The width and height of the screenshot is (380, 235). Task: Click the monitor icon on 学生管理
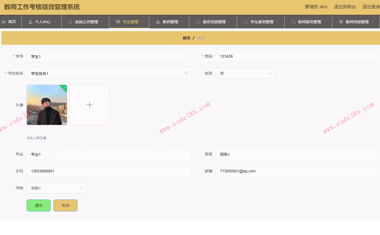coord(118,22)
